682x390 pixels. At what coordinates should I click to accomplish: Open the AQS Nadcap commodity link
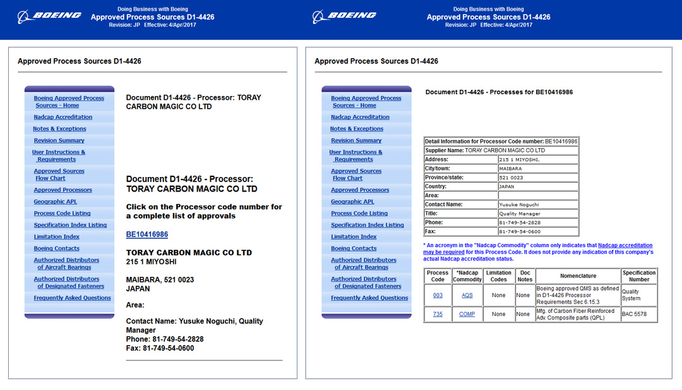point(467,295)
